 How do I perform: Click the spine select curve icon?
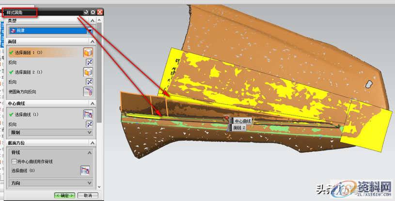point(85,170)
